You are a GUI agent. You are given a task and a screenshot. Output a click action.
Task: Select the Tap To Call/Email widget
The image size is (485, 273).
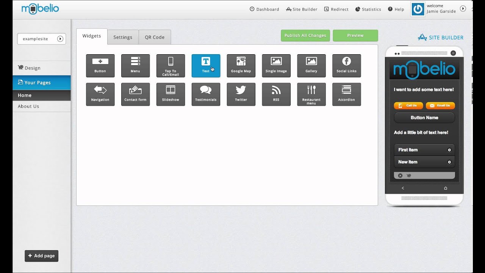click(x=171, y=66)
